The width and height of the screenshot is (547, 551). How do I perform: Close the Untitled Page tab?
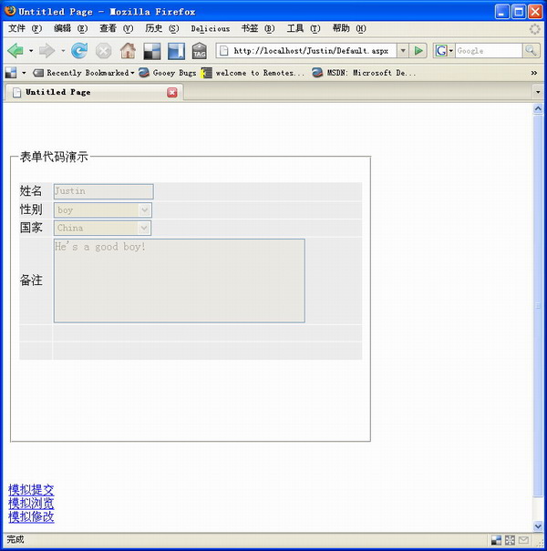click(x=172, y=92)
